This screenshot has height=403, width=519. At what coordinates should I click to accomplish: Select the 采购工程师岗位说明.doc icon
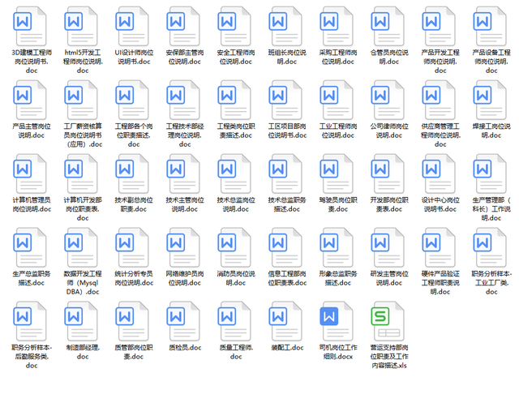coord(336,26)
